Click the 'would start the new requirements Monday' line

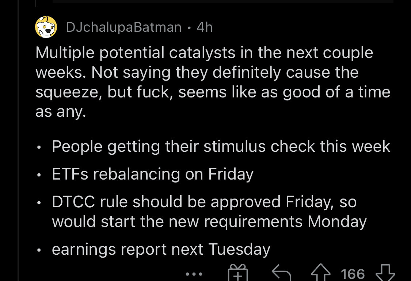pos(209,222)
